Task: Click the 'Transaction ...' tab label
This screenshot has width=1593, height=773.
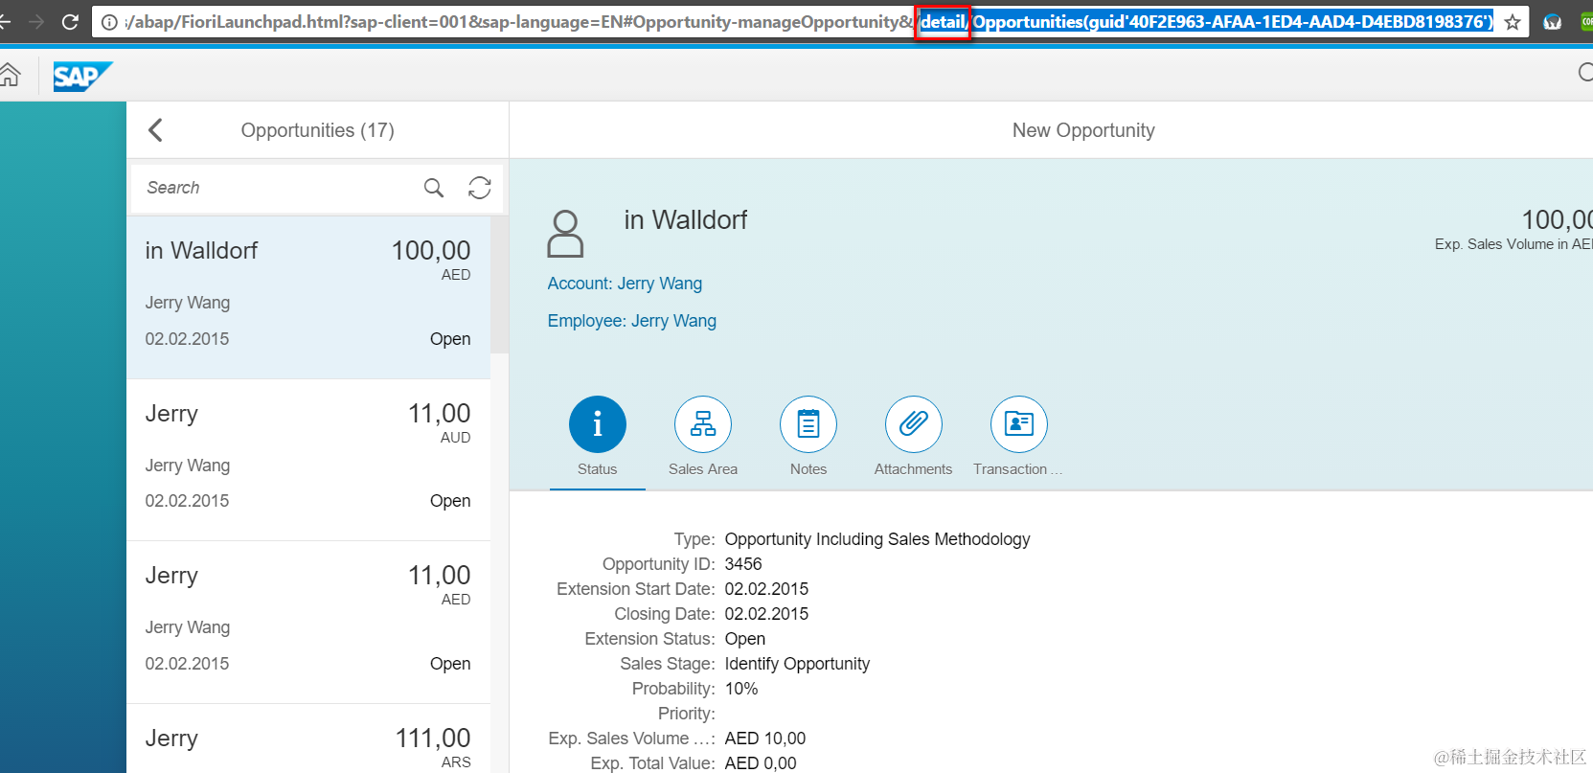Action: [1018, 469]
